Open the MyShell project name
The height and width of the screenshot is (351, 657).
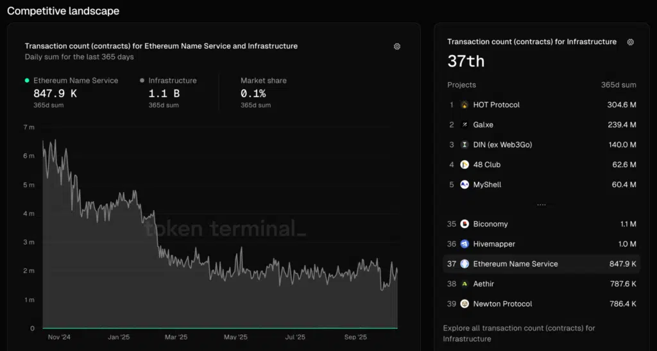[487, 184]
